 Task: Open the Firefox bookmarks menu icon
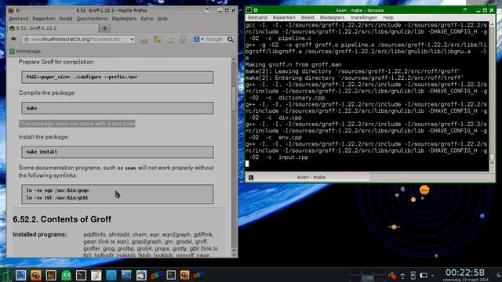tap(157, 39)
